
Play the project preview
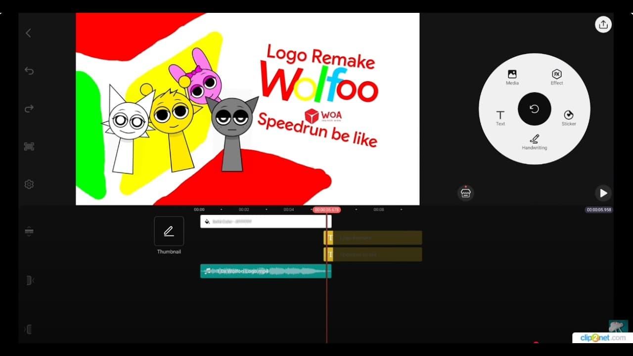click(x=603, y=193)
